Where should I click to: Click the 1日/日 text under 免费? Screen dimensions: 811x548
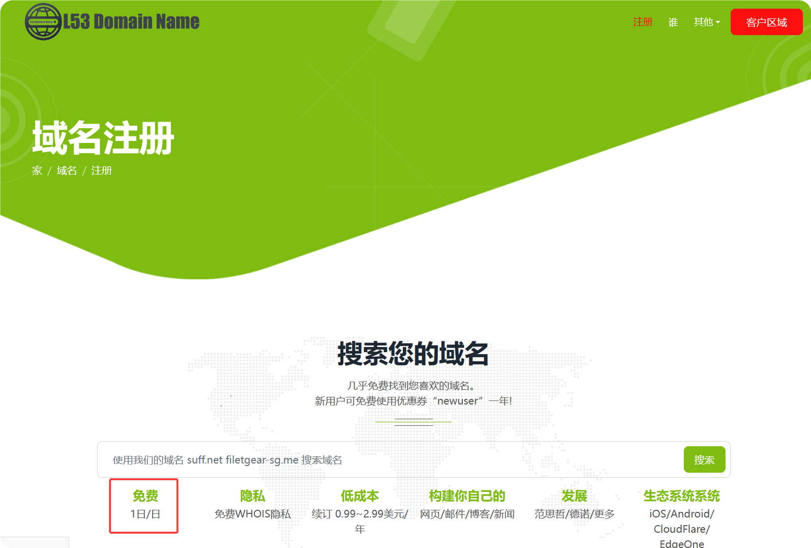click(145, 514)
